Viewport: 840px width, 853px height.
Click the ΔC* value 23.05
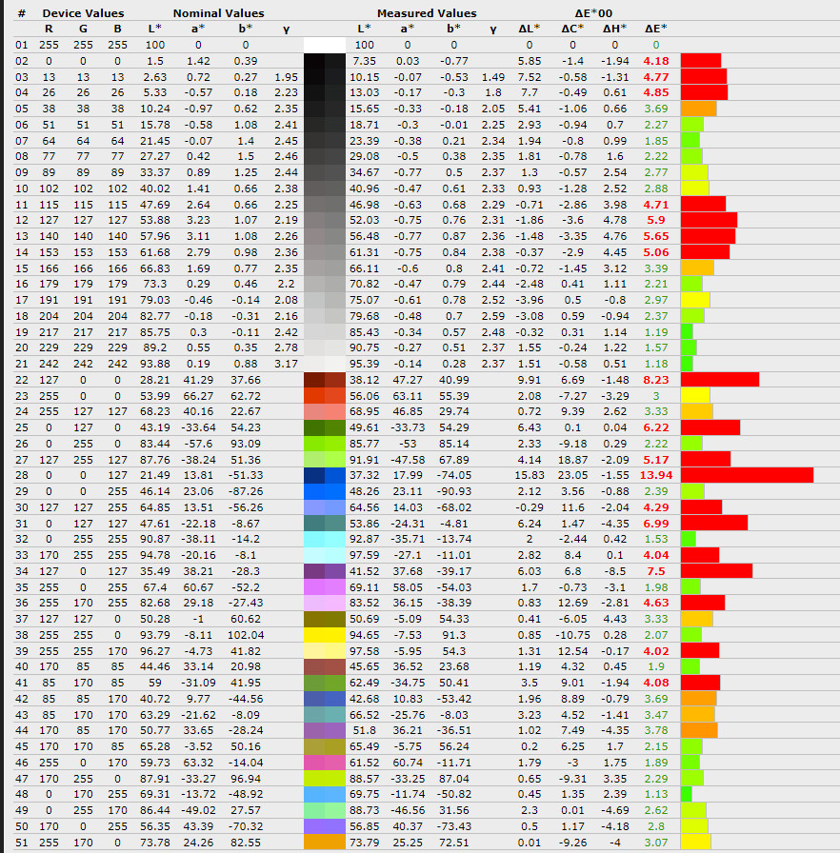pyautogui.click(x=572, y=475)
